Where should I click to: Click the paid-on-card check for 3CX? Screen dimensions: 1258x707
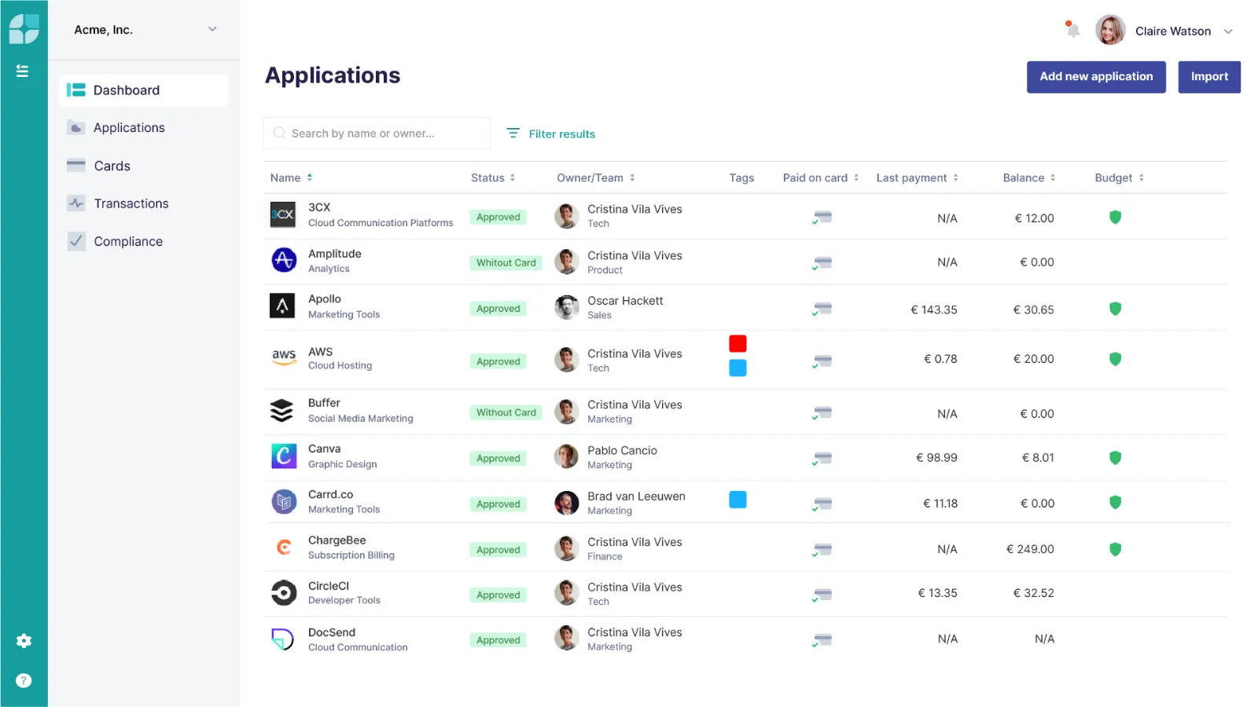(822, 217)
